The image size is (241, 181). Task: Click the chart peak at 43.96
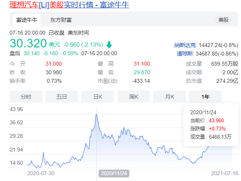96,114
